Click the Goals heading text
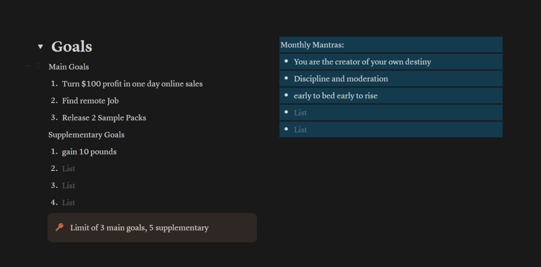The image size is (541, 267). click(72, 47)
